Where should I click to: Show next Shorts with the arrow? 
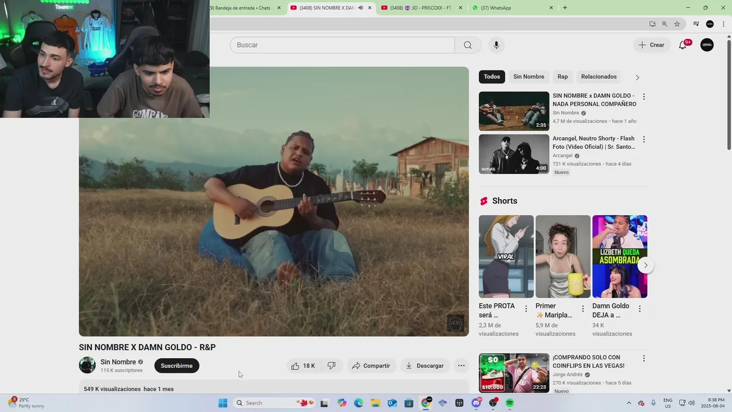[x=646, y=265]
